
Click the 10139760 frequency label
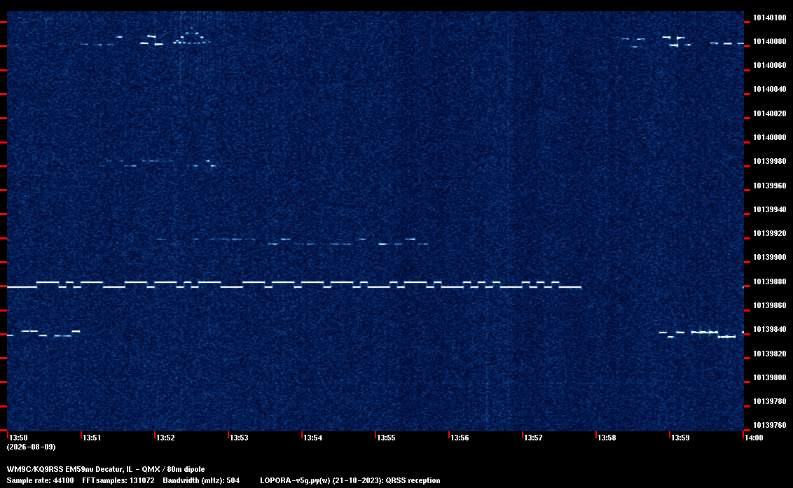tap(770, 425)
